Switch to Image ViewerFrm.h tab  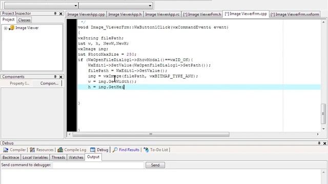[x=202, y=14]
